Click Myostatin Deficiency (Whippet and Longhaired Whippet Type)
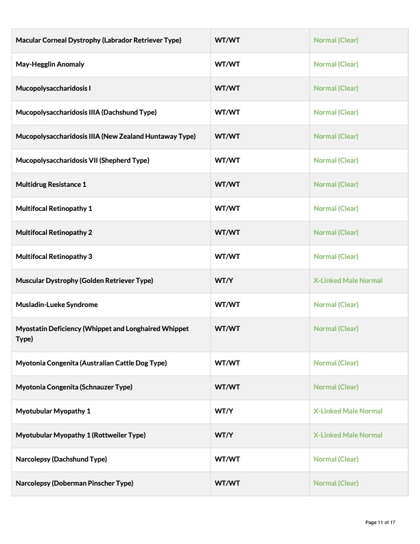The height and width of the screenshot is (544, 420). (102, 334)
